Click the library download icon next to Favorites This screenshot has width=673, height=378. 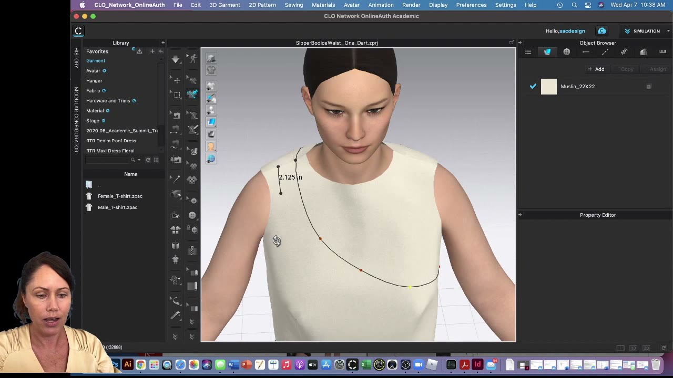139,51
